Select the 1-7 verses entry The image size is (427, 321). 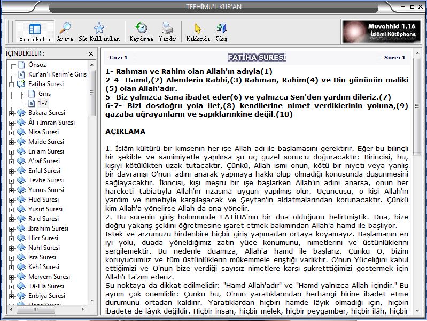coord(42,103)
